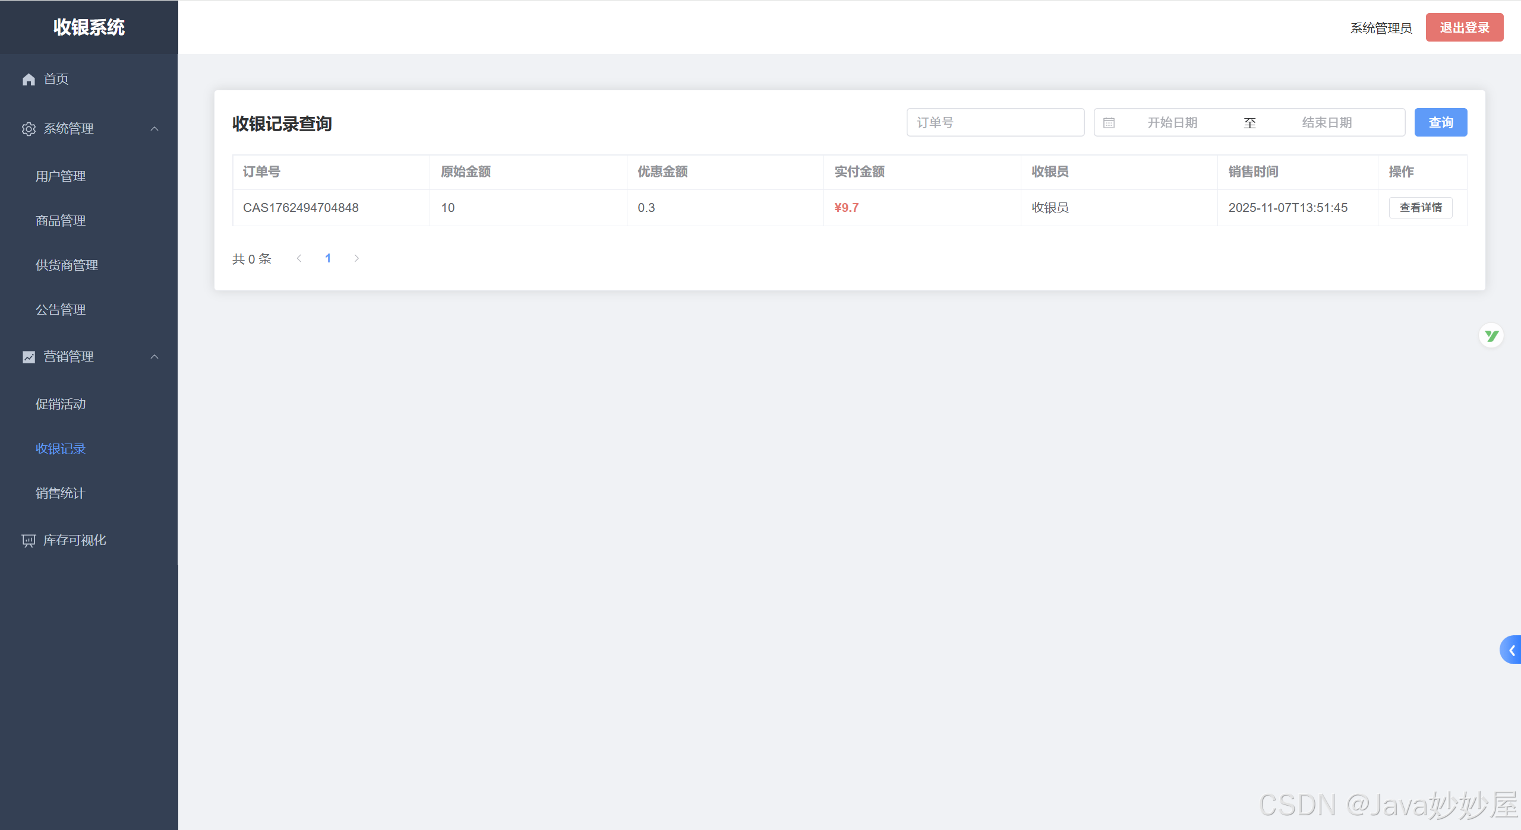This screenshot has width=1521, height=830.
Task: Open 用户管理 in the sidebar
Action: point(61,176)
